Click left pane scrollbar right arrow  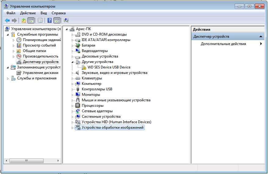point(58,161)
